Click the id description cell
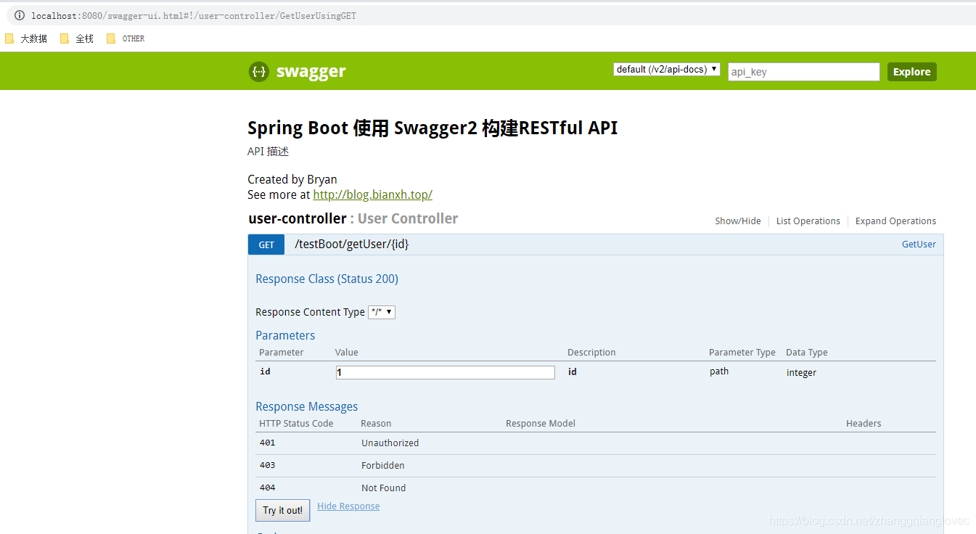This screenshot has width=976, height=534. [573, 371]
